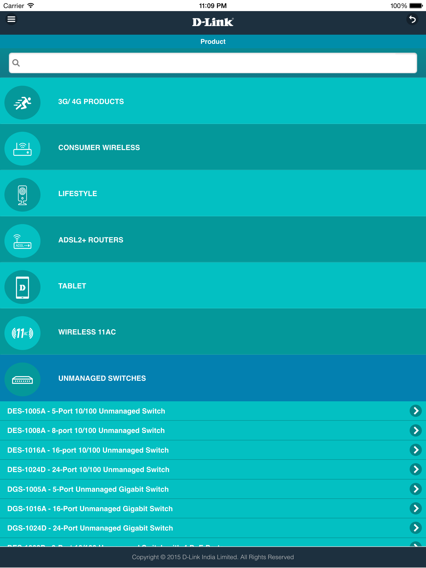Click chevron arrow beside DES-1008A
This screenshot has width=426, height=568.
(416, 430)
